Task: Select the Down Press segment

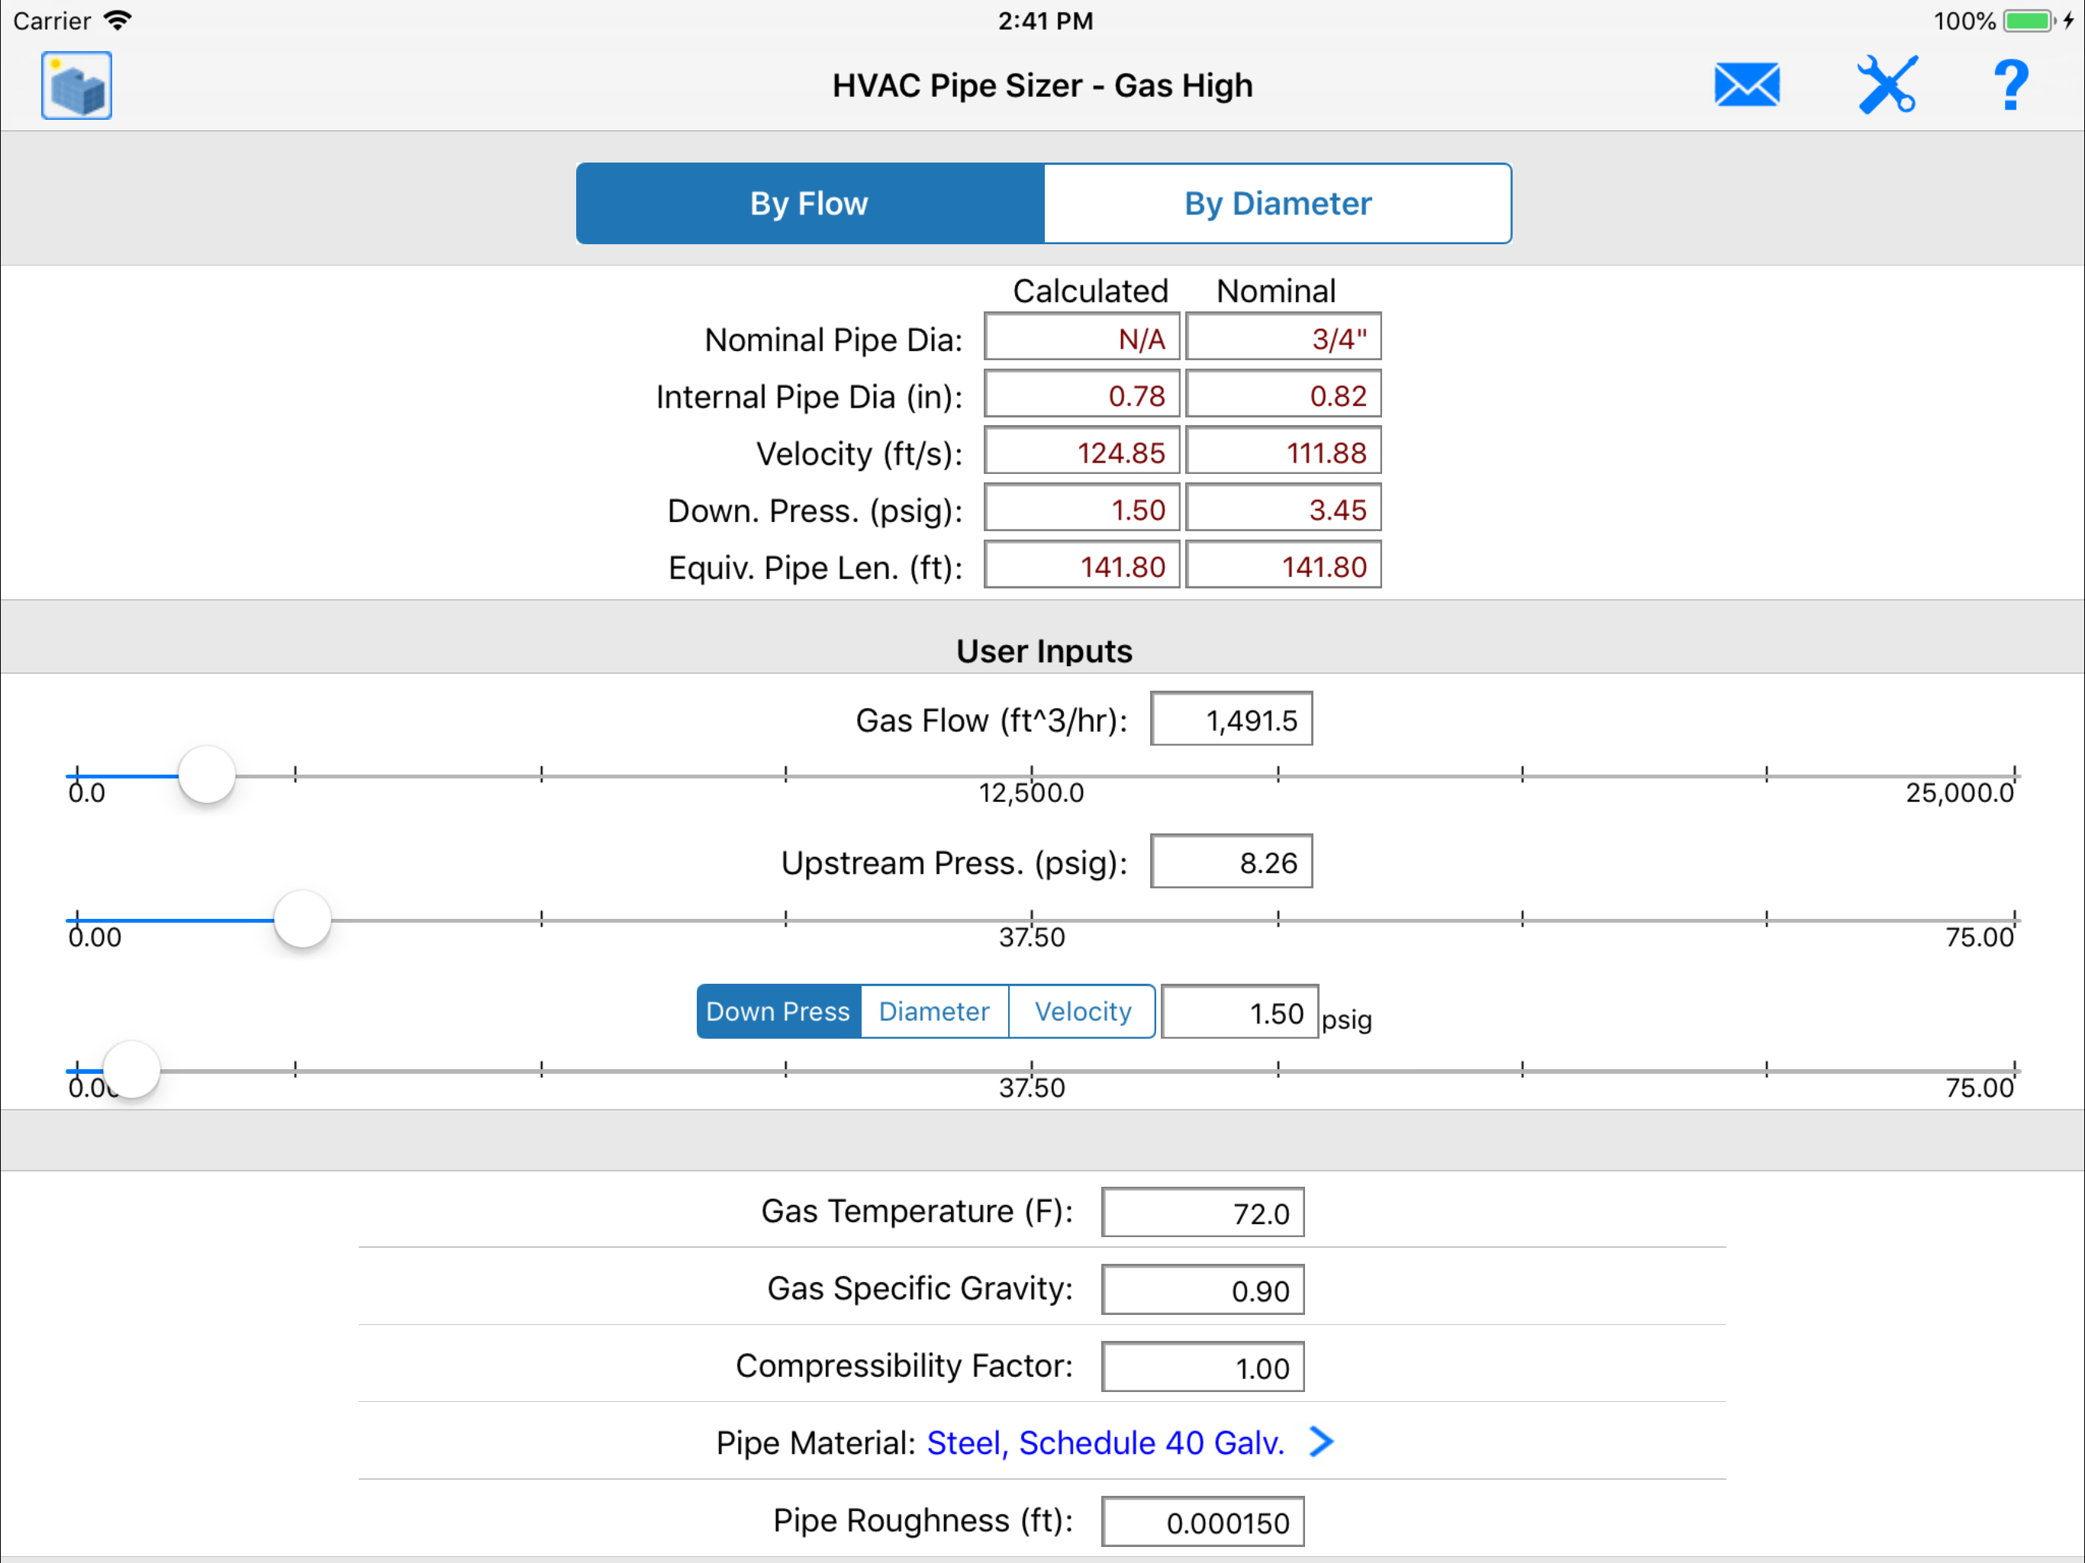Action: (x=778, y=1011)
